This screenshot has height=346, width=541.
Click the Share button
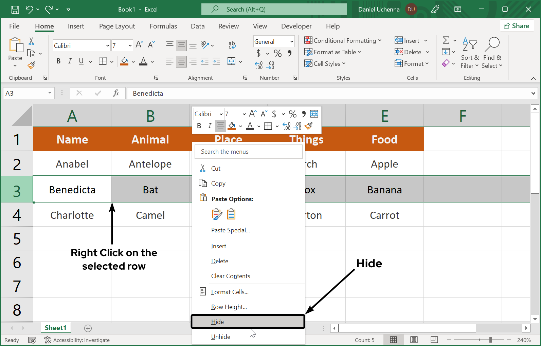click(517, 26)
